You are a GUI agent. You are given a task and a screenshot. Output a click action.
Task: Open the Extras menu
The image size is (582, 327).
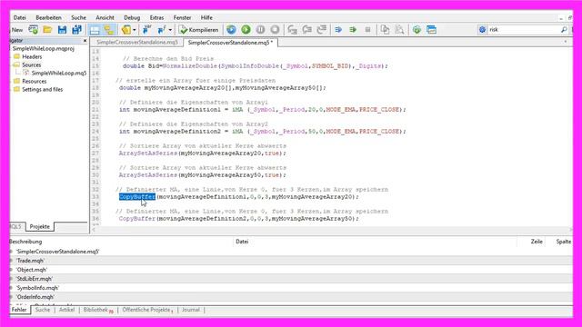click(156, 17)
